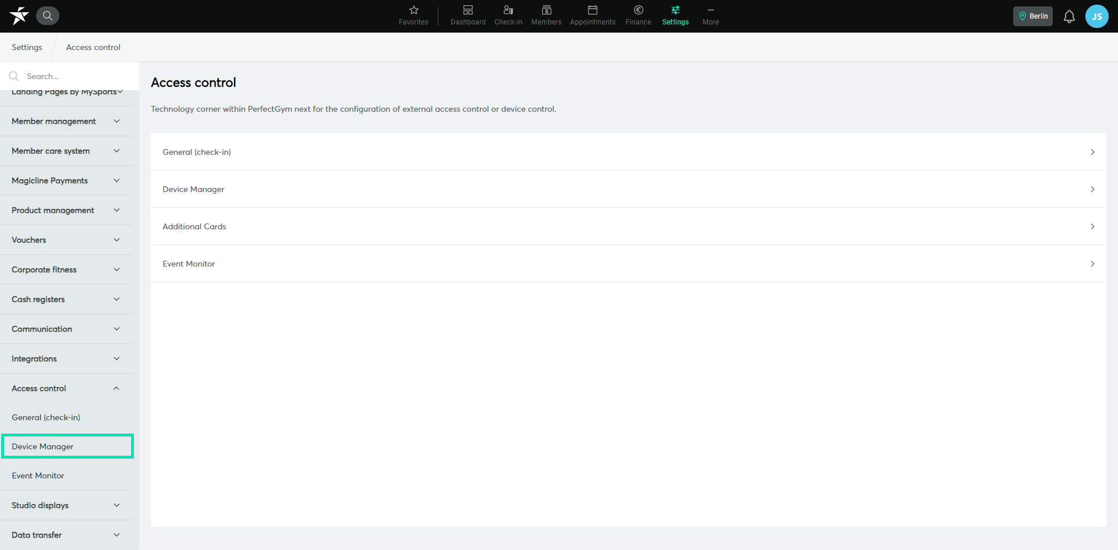Open the General (check-in) row in main list
1118x550 pixels.
[x=628, y=152]
